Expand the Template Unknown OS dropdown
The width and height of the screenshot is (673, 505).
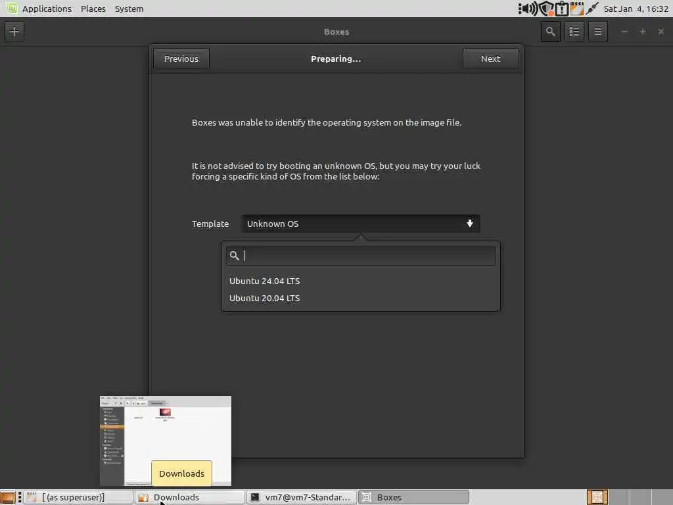click(361, 224)
